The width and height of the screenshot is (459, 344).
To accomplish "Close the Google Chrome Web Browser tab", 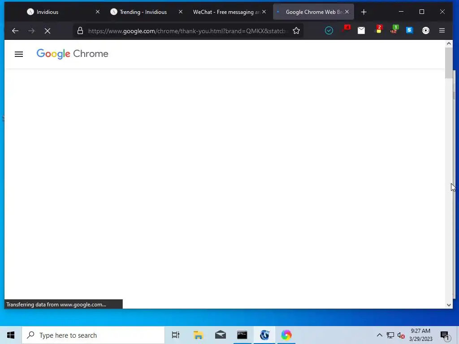I will click(x=347, y=12).
